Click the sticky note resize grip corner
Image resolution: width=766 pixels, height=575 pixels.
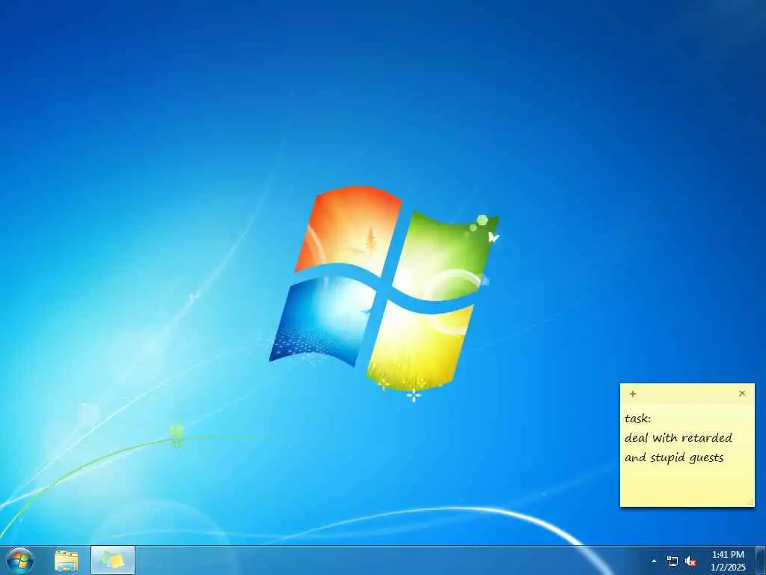click(750, 502)
